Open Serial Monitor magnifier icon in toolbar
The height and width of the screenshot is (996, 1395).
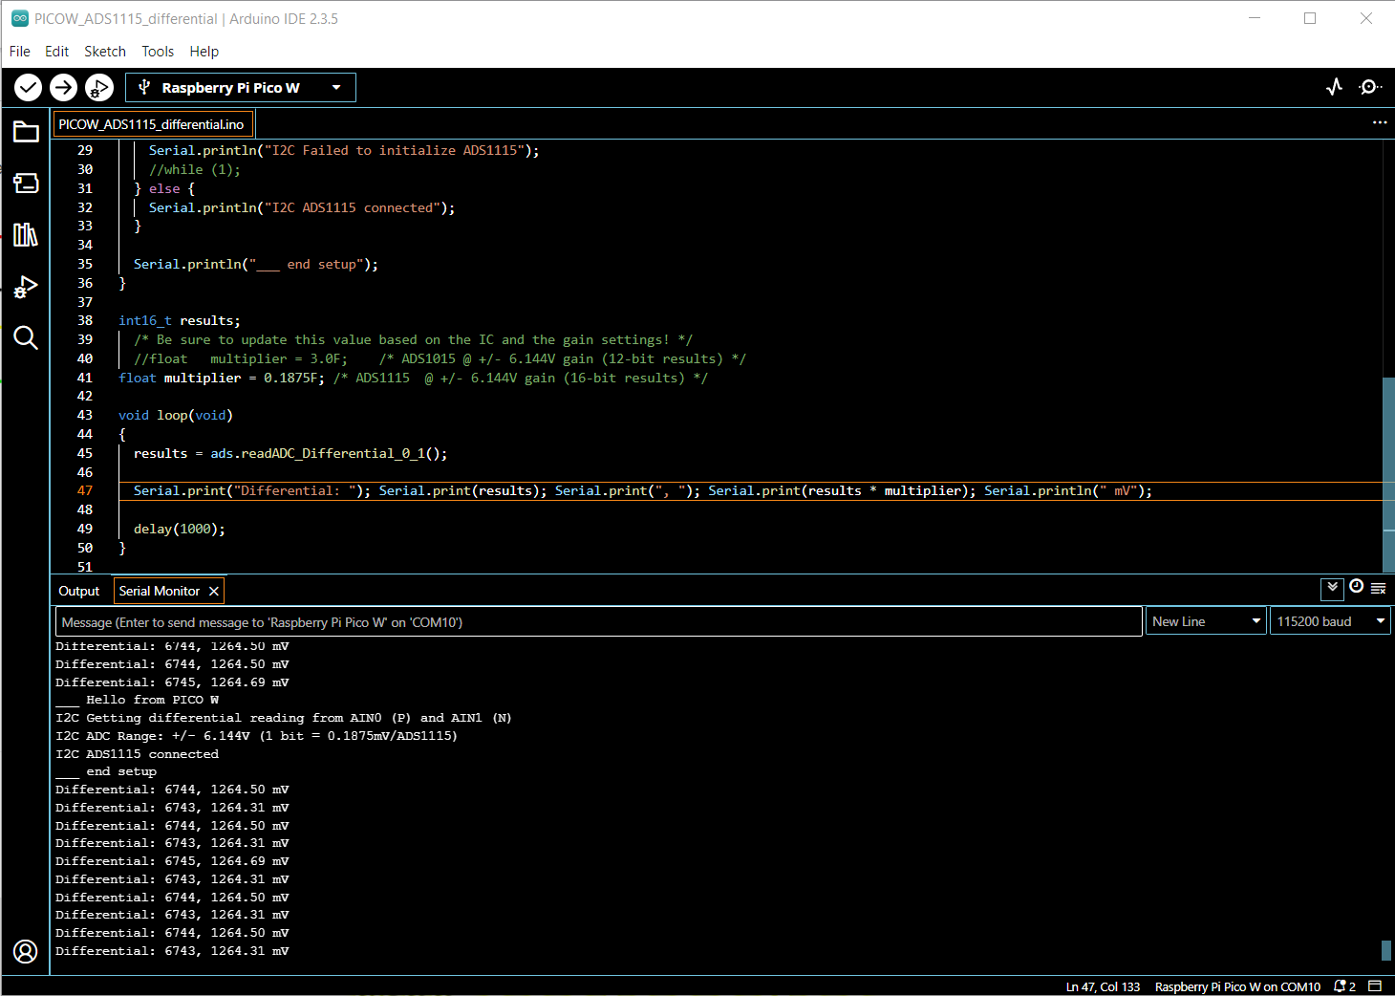(x=1370, y=87)
